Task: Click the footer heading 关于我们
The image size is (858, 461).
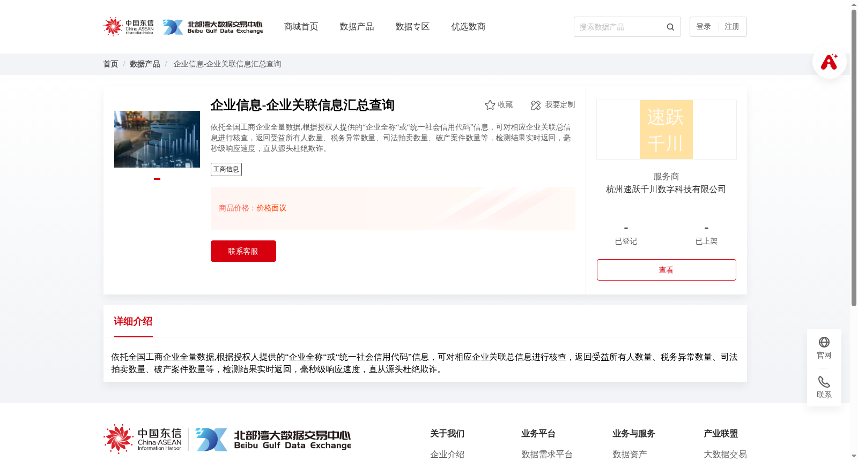Action: (447, 434)
